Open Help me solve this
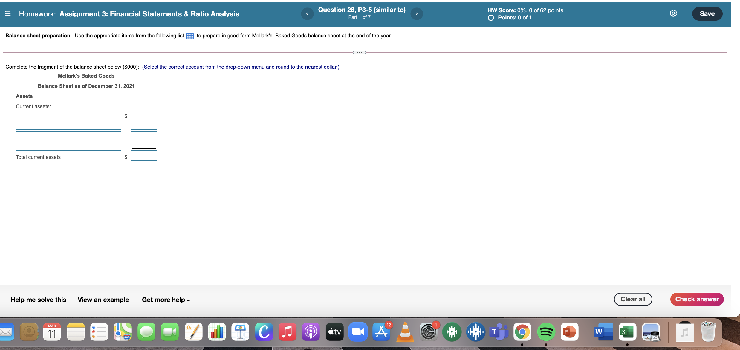Viewport: 740px width, 350px height. (38, 300)
